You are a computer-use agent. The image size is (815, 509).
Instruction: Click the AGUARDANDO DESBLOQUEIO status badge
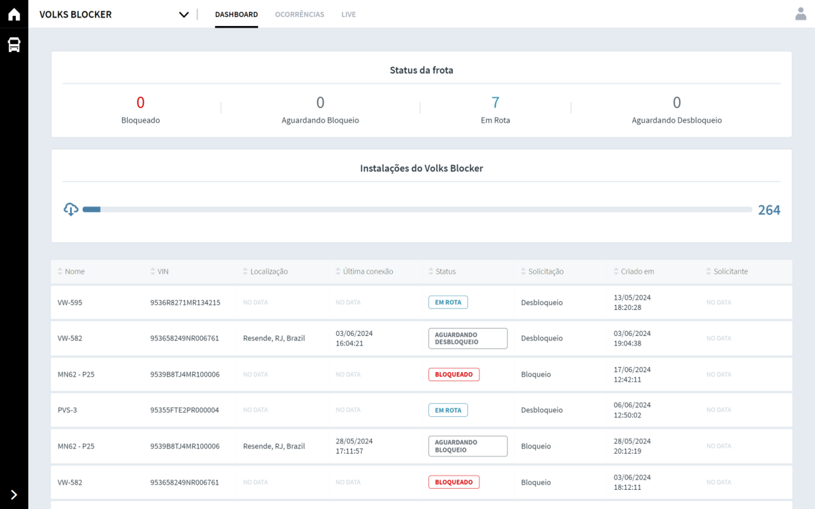(x=468, y=338)
